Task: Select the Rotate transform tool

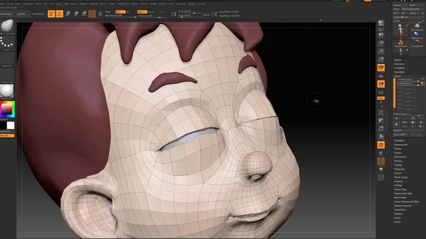Action: pyautogui.click(x=84, y=14)
